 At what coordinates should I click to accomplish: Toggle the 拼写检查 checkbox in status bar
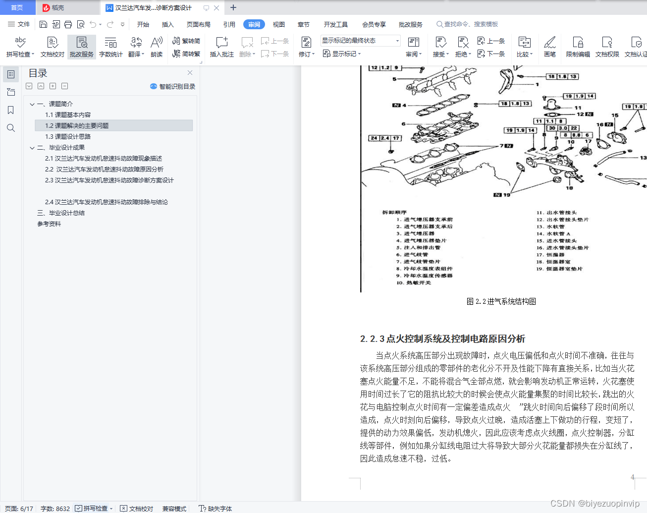pos(78,509)
